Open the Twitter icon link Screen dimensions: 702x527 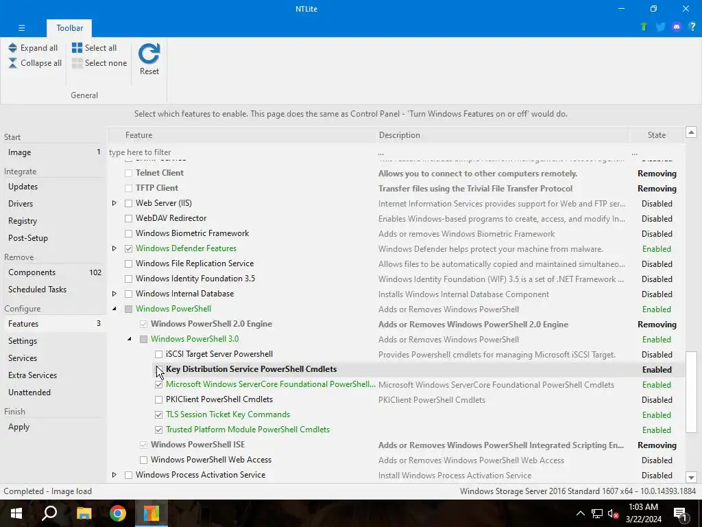point(660,27)
